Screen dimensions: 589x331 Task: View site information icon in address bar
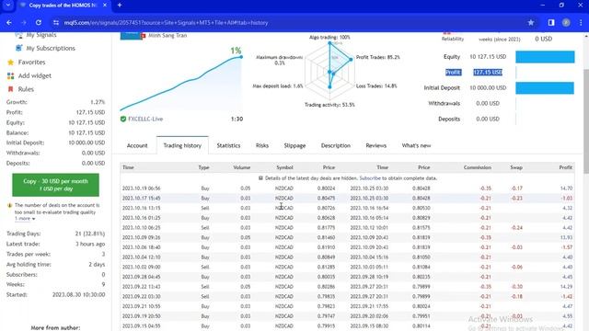coord(56,22)
